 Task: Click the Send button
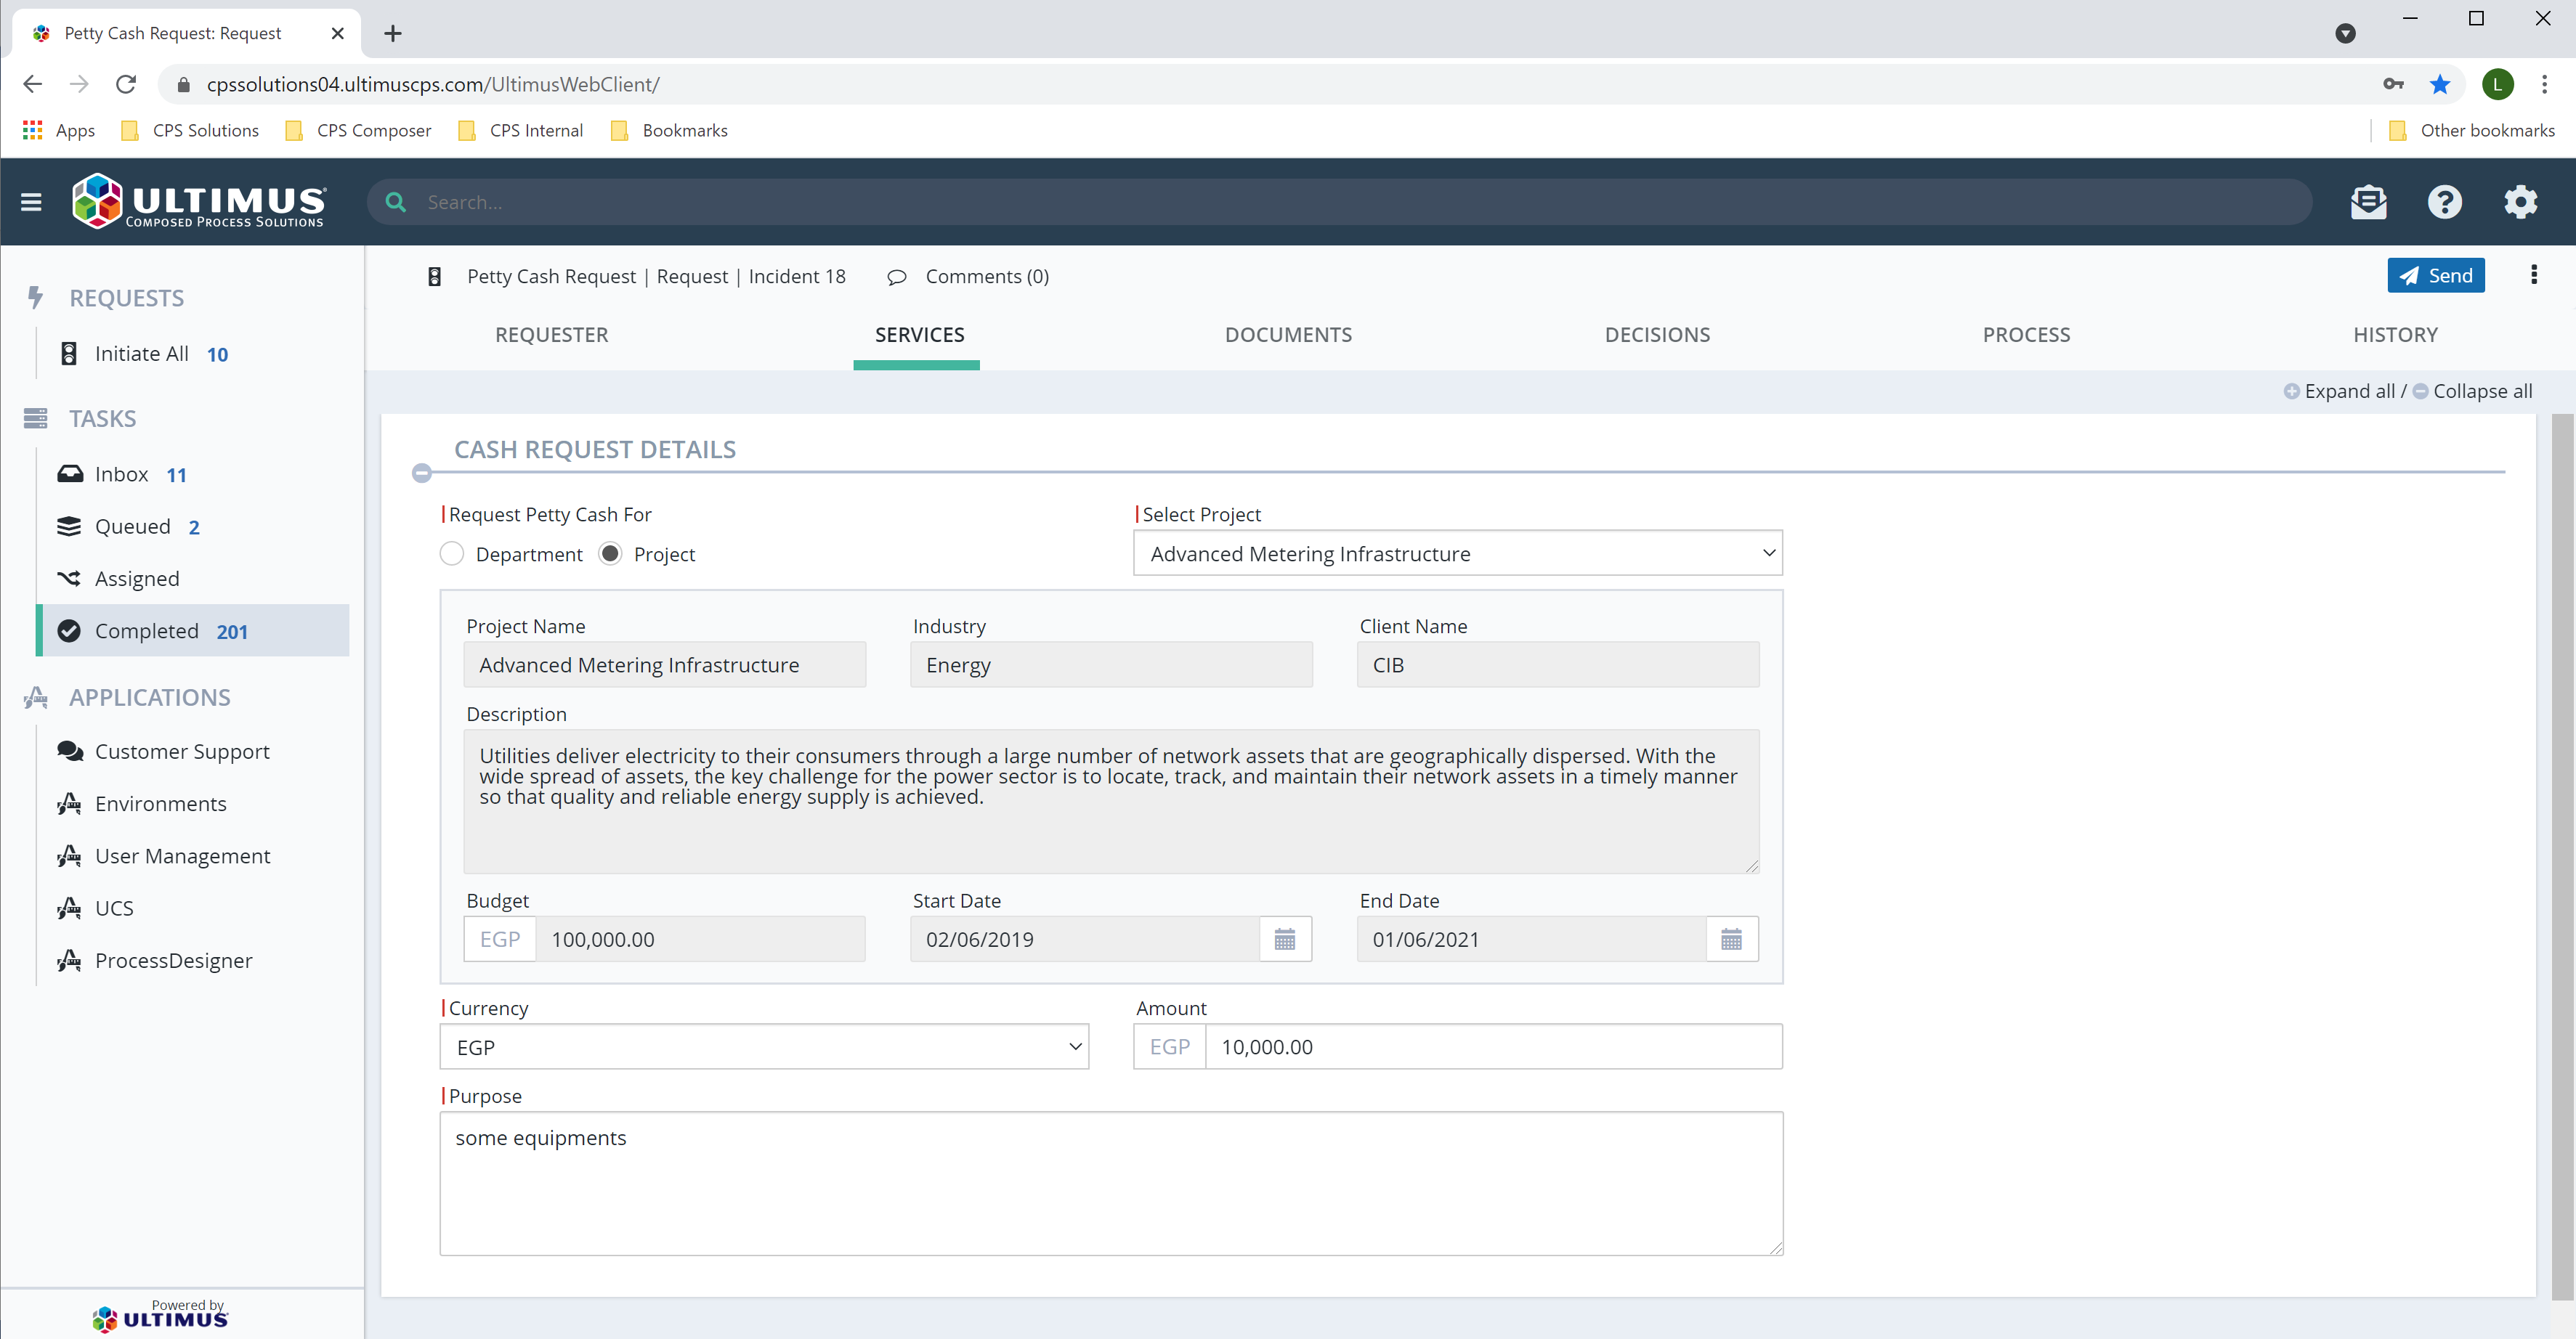coord(2436,274)
